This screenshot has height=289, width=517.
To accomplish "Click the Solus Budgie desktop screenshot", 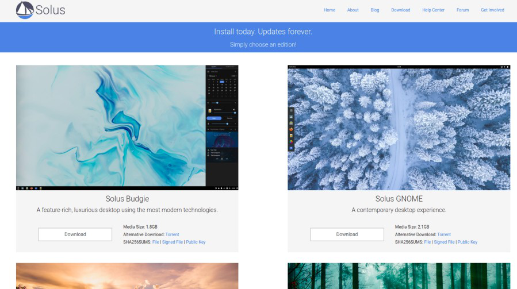I will (127, 128).
